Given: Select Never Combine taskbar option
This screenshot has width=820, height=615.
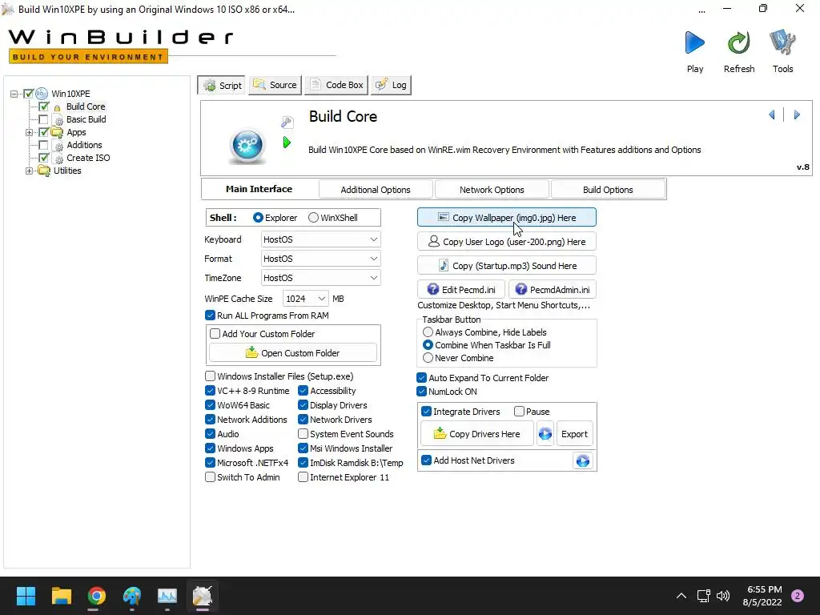Looking at the screenshot, I should click(428, 358).
